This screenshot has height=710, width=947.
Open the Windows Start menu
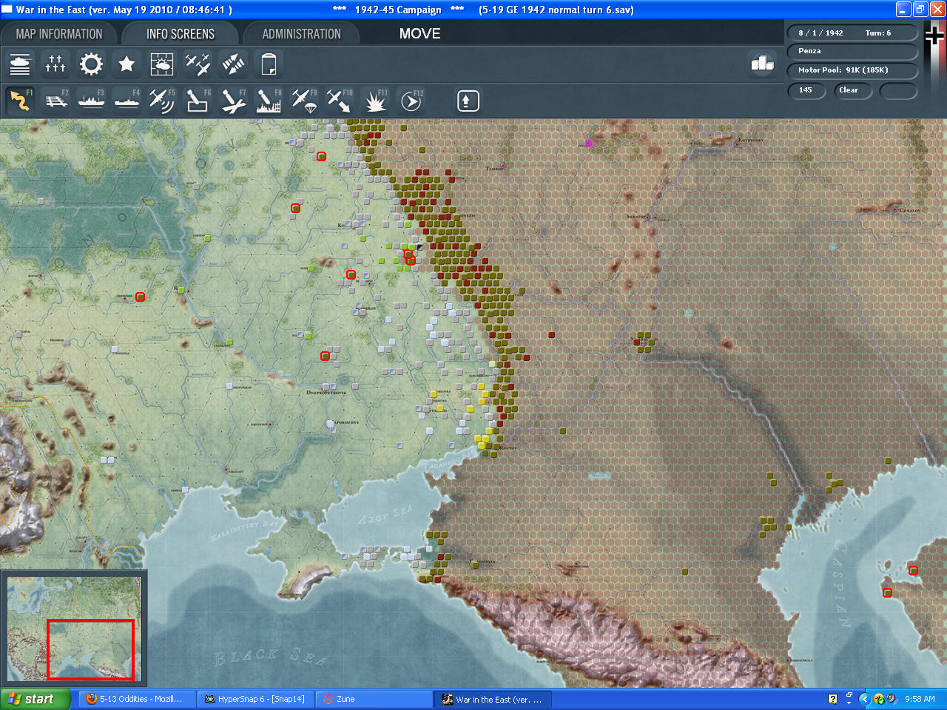pos(36,699)
